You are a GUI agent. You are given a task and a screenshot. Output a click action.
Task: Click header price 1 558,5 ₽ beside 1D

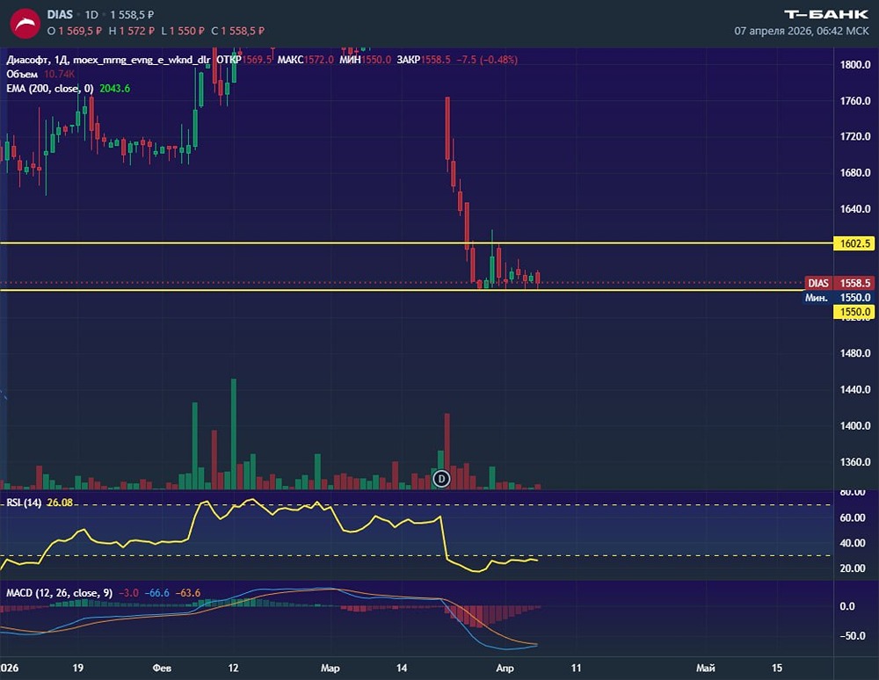point(132,15)
